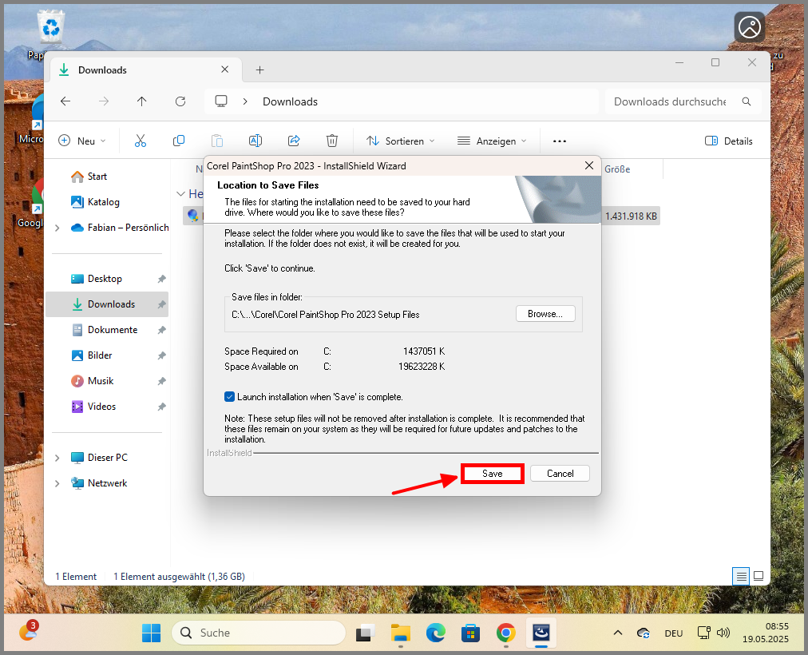This screenshot has height=655, width=808.
Task: Click the Downloads durchsuchen search field
Action: point(669,101)
